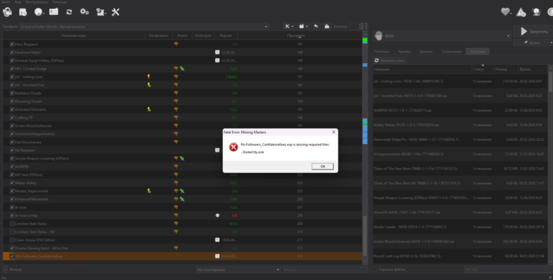Click the second main toolbar icon with clock

pyautogui.click(x=23, y=12)
